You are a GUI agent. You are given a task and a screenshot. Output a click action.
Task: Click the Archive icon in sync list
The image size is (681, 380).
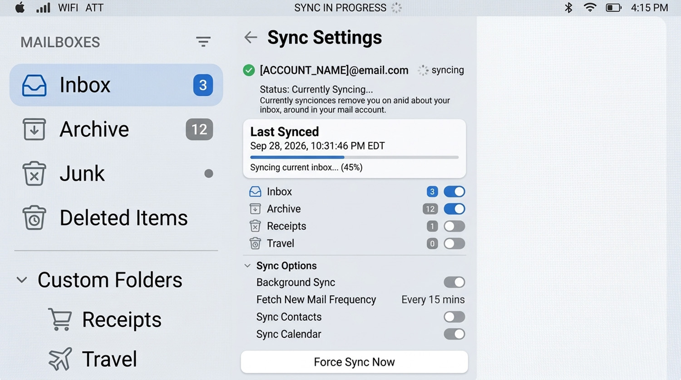(x=255, y=209)
